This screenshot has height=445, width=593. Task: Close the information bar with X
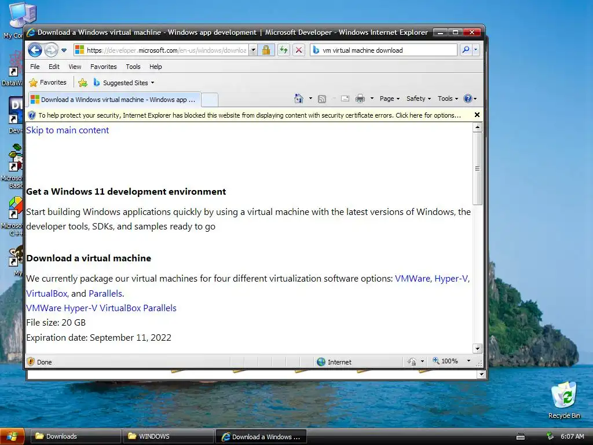(477, 115)
